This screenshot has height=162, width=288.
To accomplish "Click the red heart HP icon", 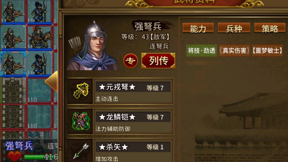I will point(14,156).
